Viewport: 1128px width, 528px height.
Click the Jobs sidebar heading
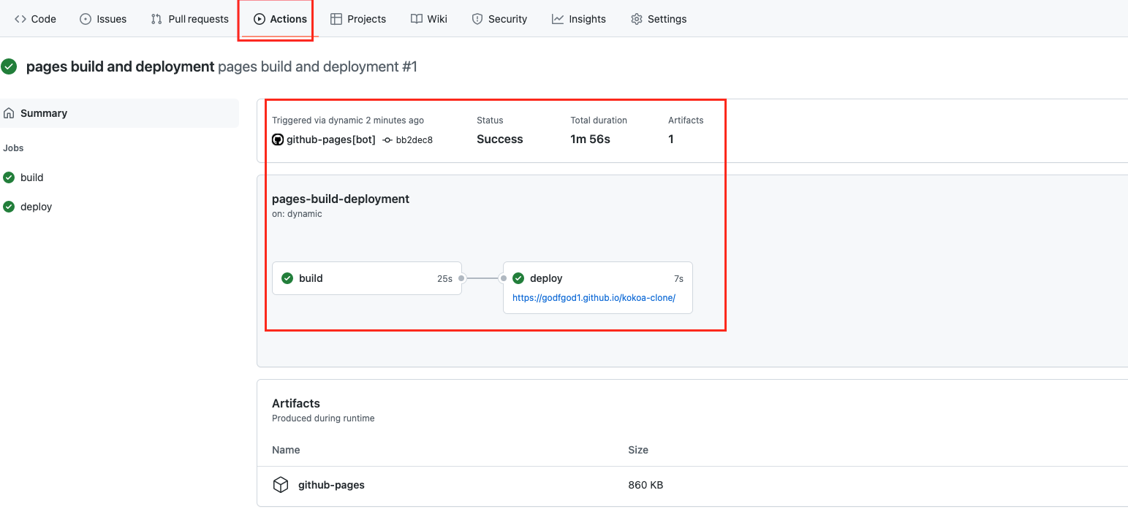click(13, 148)
